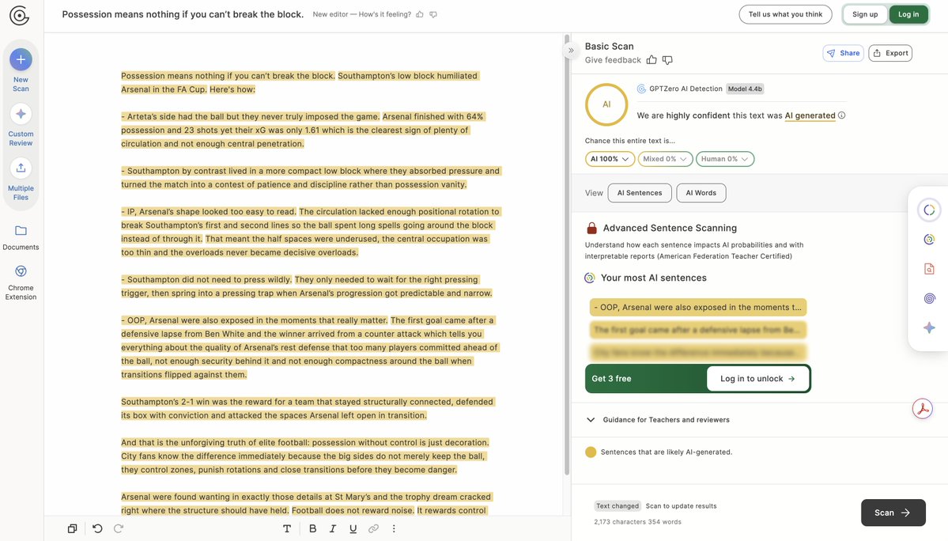Screen dimensions: 948x541
Task: Click the AI circular score indicator
Action: point(606,104)
